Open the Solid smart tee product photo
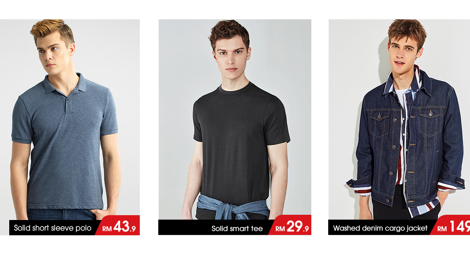The image size is (470, 255). coord(235,119)
